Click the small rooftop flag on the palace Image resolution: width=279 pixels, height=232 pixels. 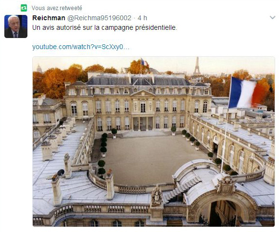click(x=144, y=62)
